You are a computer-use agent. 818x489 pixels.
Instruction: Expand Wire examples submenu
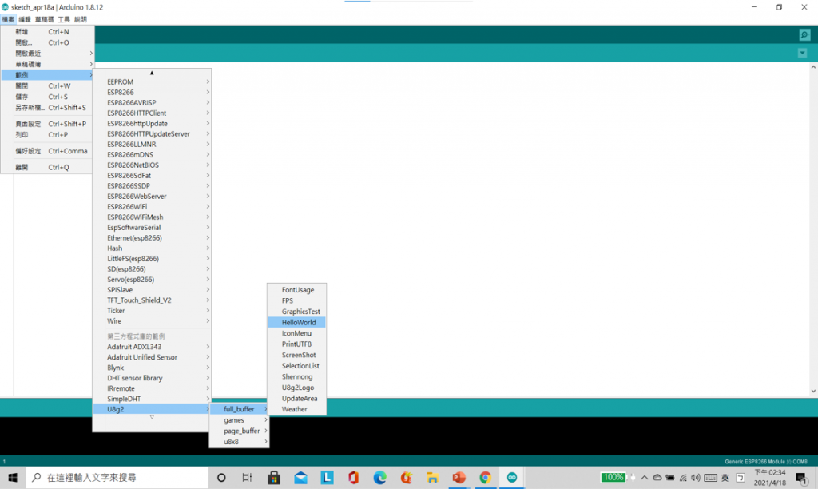pos(152,321)
